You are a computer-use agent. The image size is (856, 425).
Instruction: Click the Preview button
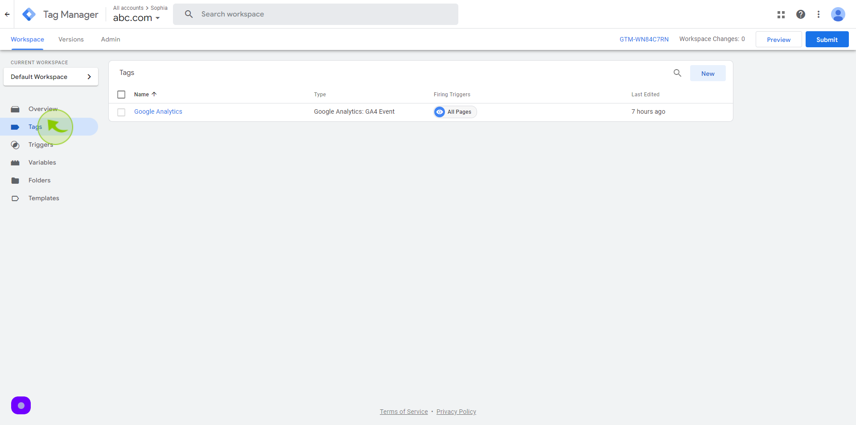[778, 39]
